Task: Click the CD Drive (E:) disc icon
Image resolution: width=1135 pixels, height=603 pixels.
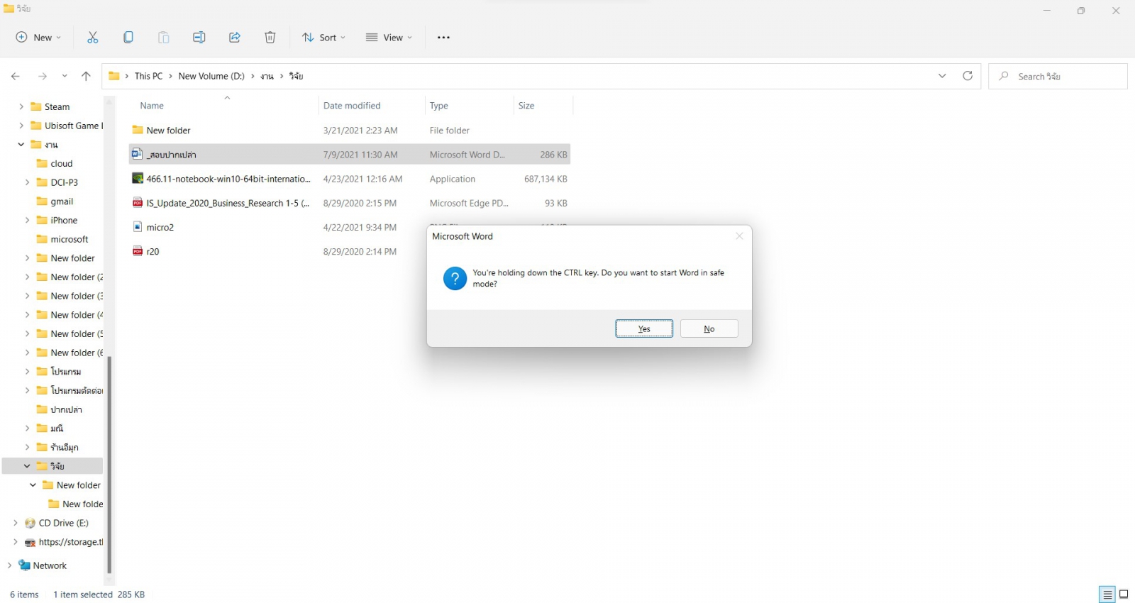Action: [30, 523]
